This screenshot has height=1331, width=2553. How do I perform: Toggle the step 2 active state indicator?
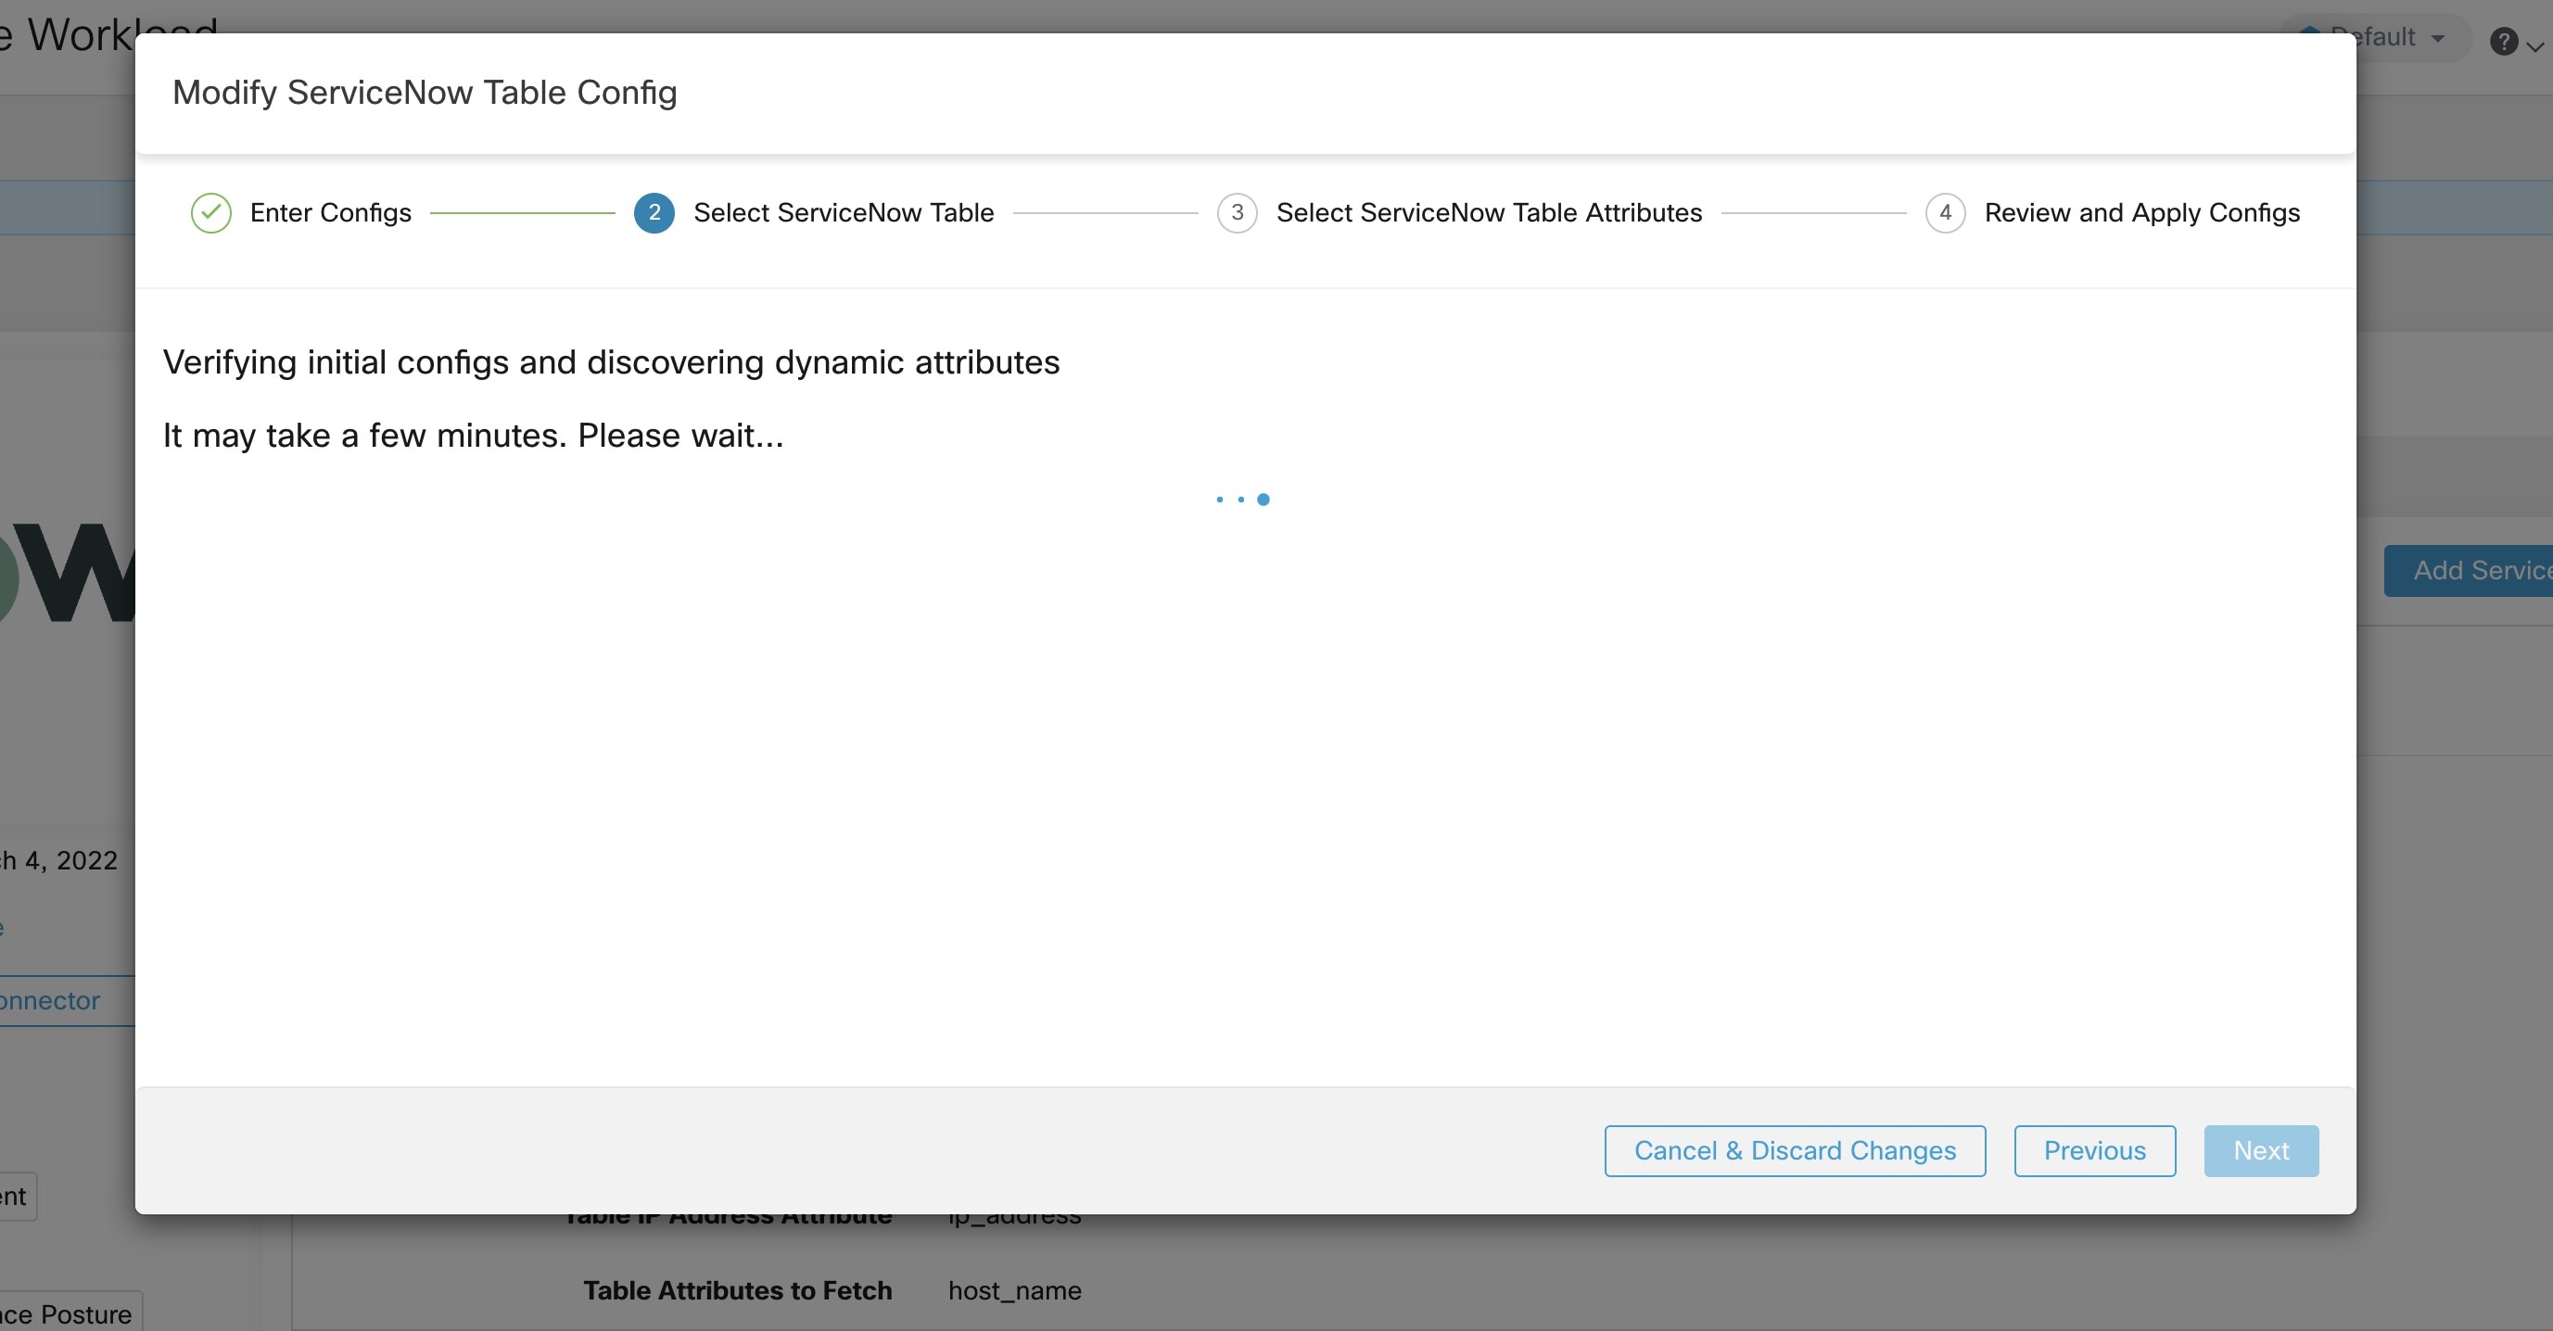tap(652, 213)
